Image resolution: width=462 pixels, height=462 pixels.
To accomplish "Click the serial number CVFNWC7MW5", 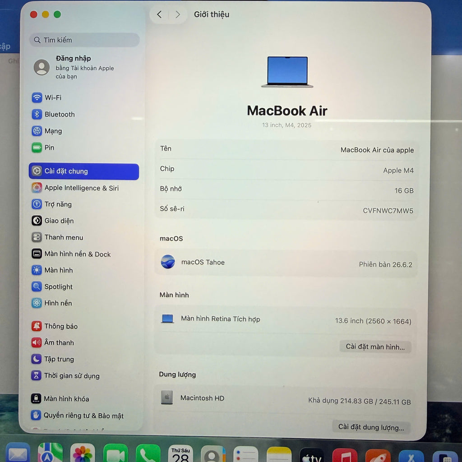I will (x=388, y=211).
